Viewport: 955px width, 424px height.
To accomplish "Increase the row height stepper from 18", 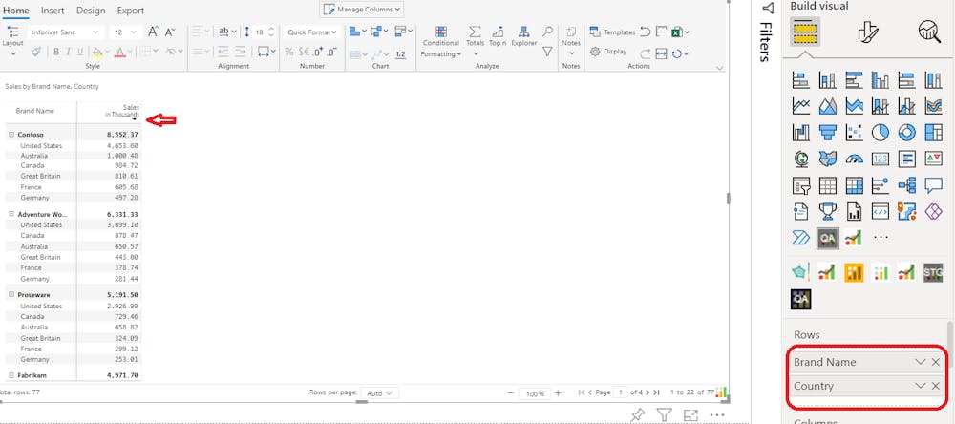I will [x=271, y=29].
